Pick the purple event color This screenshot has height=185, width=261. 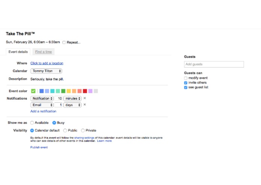[x=91, y=91]
